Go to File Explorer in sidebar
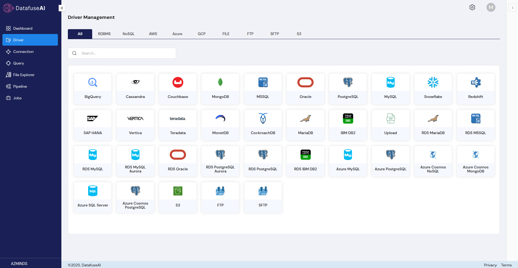Image resolution: width=518 pixels, height=268 pixels. [24, 75]
